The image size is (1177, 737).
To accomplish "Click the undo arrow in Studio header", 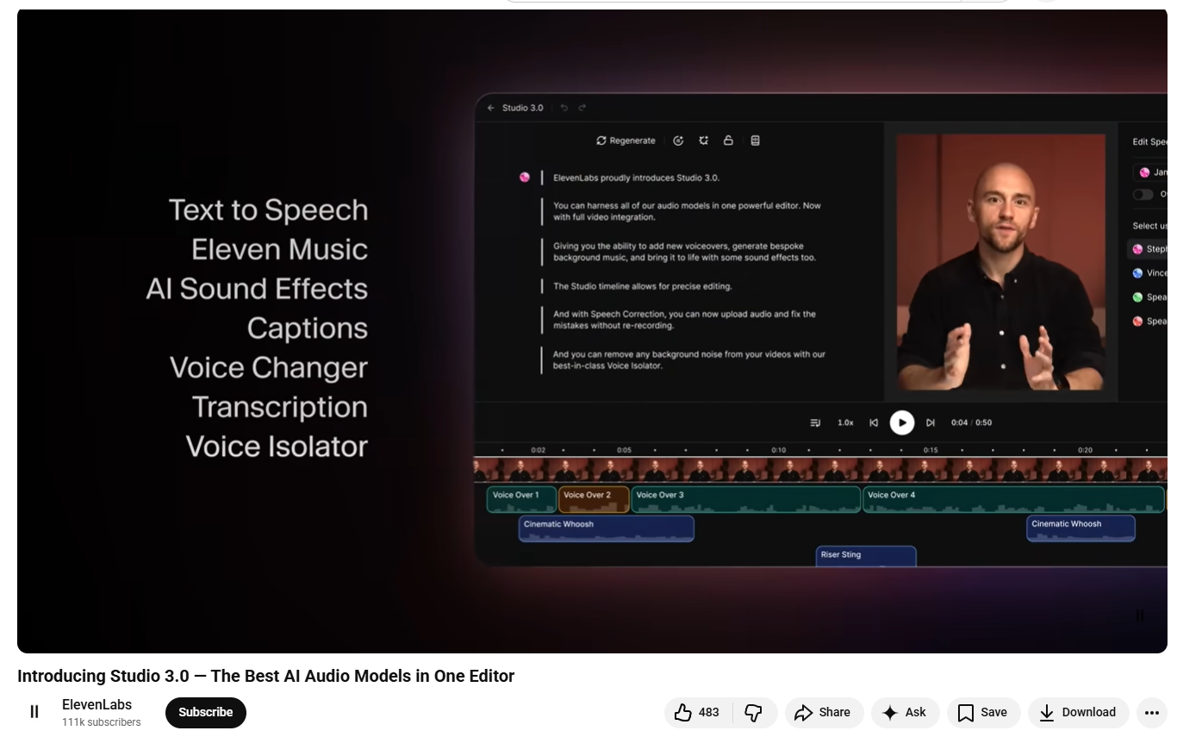I will click(564, 108).
